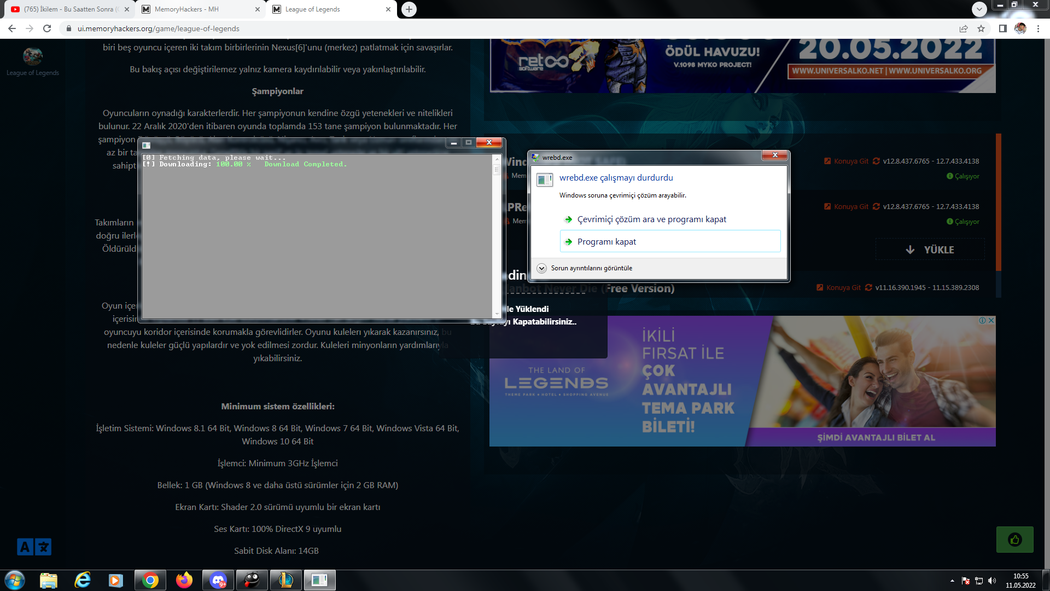The image size is (1050, 591).
Task: Reload the memoryhackers page
Action: pos(47,28)
